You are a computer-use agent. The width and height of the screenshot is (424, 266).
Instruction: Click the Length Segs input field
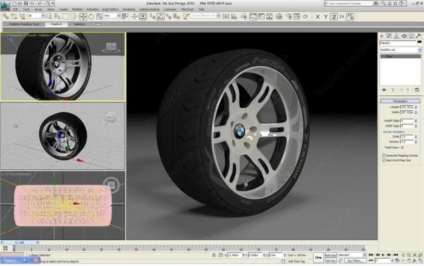coord(407,121)
